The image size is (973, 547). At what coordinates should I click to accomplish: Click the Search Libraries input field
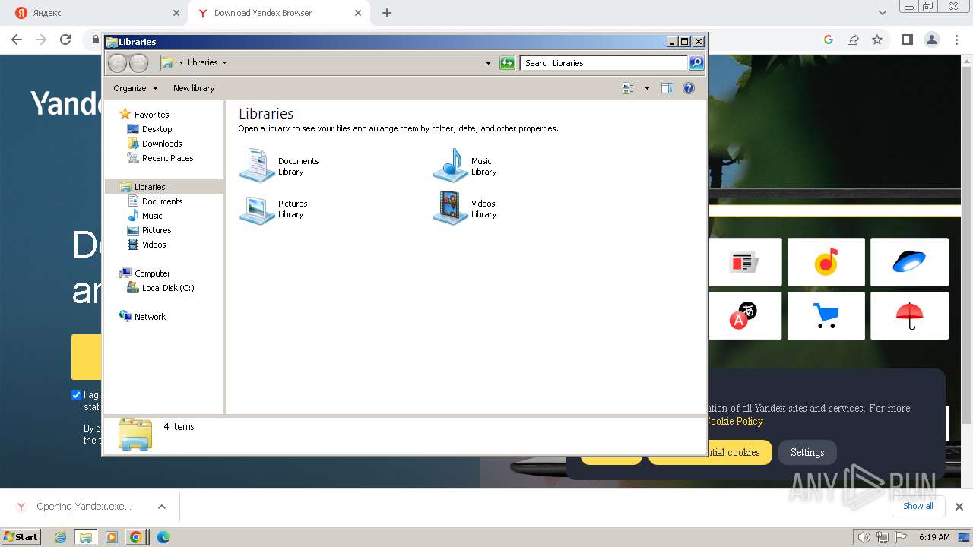coord(604,63)
